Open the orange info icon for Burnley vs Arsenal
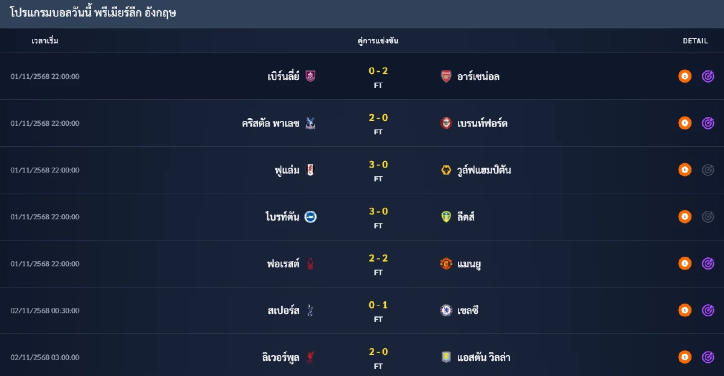This screenshot has width=724, height=376. pyautogui.click(x=685, y=77)
